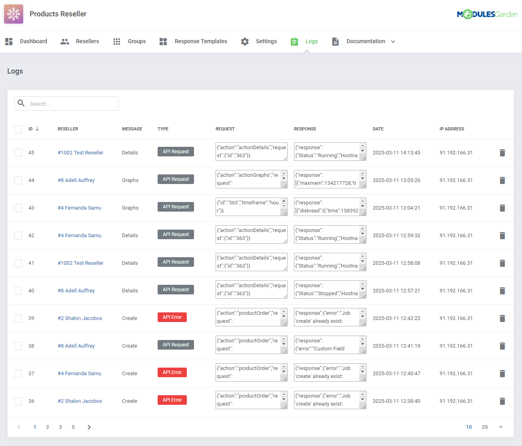
Task: Click the Logs clipboard icon
Action: 294,41
